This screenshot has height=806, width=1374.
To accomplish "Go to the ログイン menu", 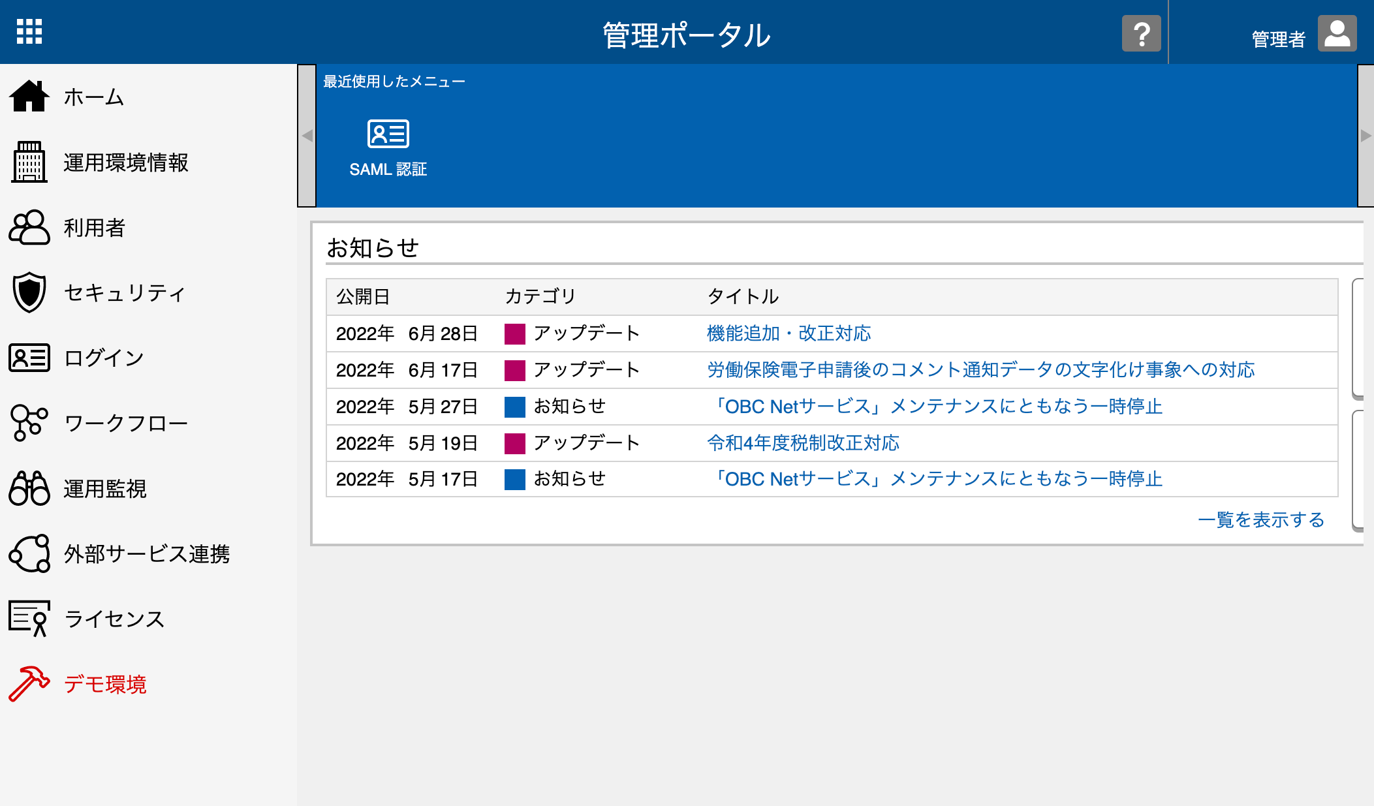I will coord(104,358).
